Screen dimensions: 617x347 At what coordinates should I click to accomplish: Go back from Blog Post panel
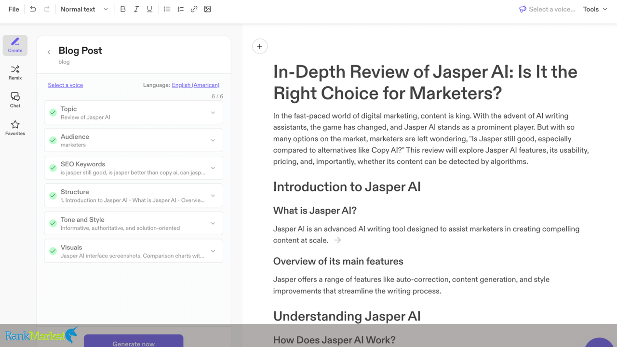click(49, 52)
